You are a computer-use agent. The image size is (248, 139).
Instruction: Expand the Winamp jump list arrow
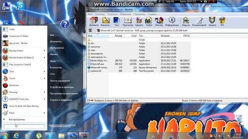click(44, 92)
